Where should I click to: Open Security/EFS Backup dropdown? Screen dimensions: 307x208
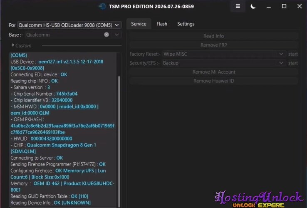tap(223, 63)
